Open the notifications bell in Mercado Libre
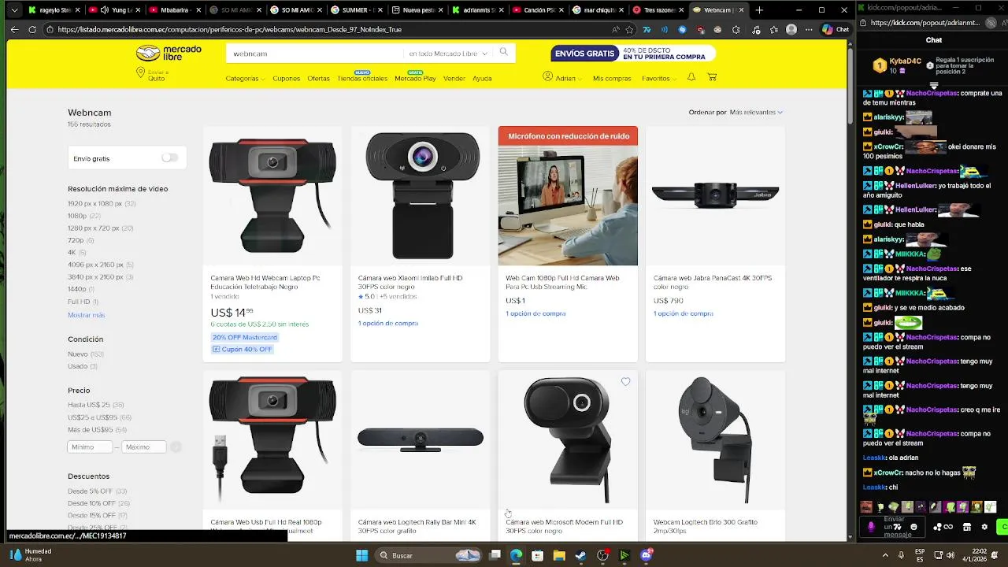1008x567 pixels. (x=691, y=77)
